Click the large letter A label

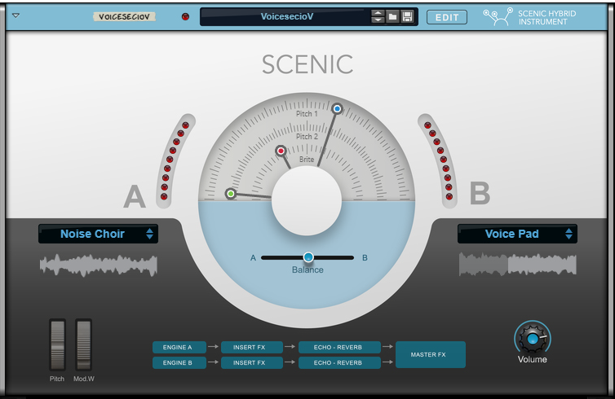click(135, 196)
